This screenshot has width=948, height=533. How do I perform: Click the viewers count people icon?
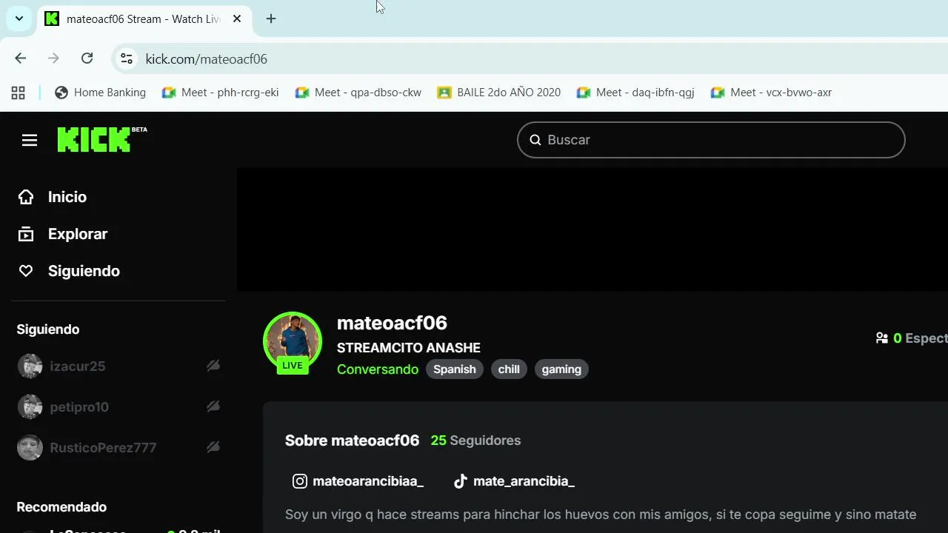[x=882, y=338]
